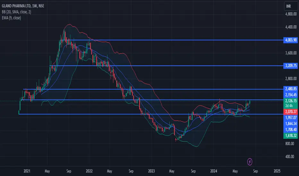Click the 3,600.00 price axis tick
The image size is (299, 176).
tap(291, 53)
